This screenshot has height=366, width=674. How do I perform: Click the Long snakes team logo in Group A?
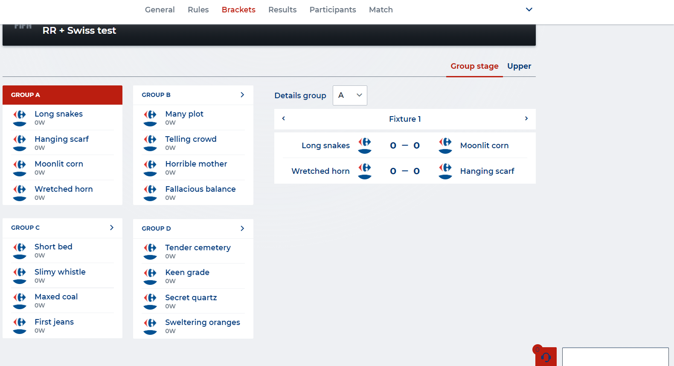20,118
